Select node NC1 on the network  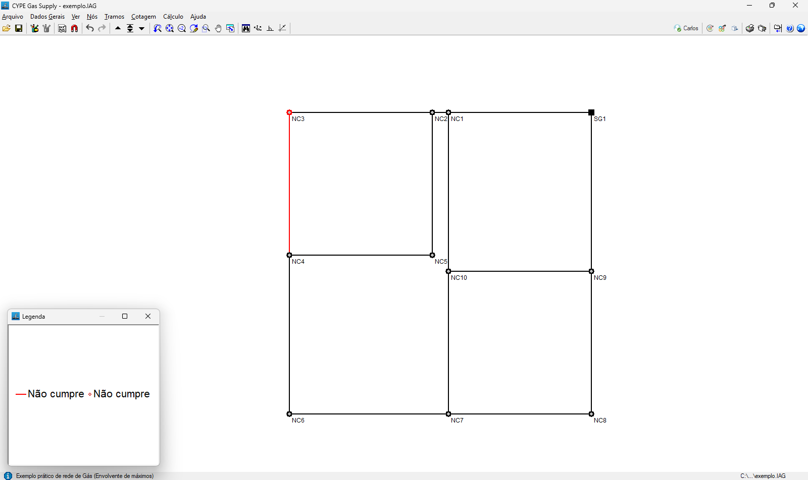point(448,112)
